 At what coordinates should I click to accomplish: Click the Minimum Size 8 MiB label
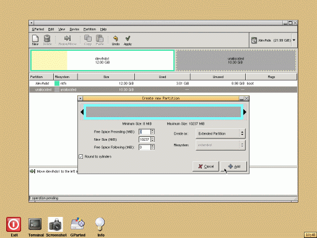(x=137, y=124)
